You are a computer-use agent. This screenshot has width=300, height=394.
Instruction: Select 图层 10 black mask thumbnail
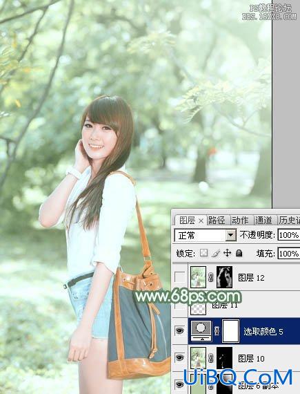[225, 358]
